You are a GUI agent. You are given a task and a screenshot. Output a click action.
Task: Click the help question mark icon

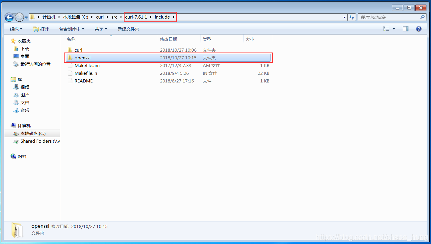[x=419, y=29]
